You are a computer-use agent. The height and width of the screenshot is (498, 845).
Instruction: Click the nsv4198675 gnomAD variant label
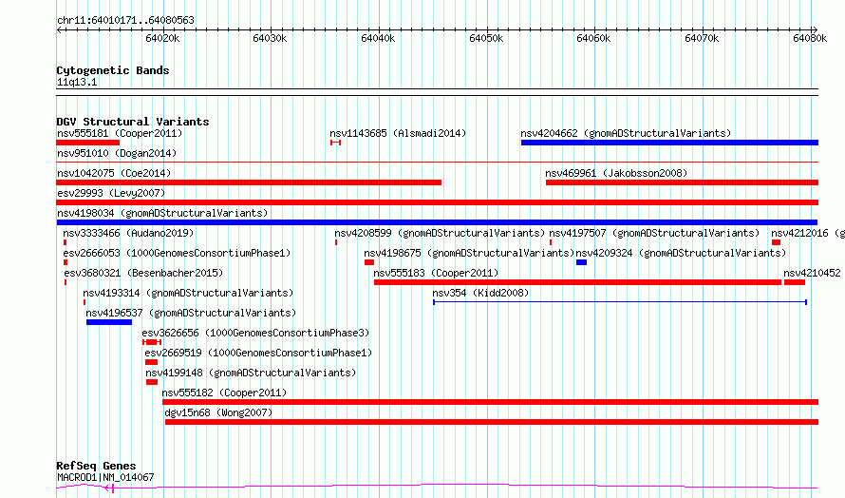pyautogui.click(x=469, y=253)
